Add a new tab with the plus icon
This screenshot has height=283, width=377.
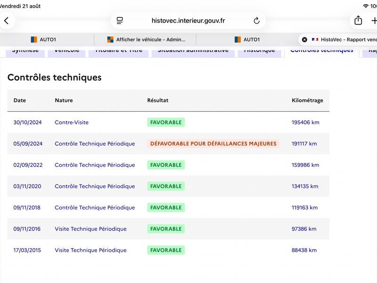coord(374,21)
